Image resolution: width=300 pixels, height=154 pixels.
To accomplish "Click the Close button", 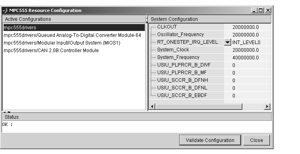I will click(256, 140).
